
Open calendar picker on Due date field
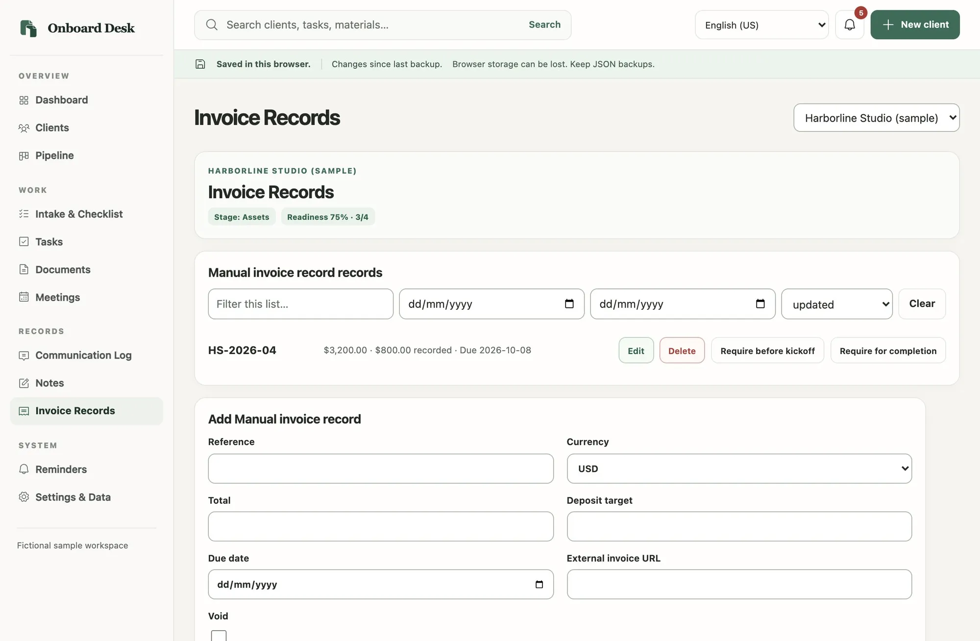pos(539,584)
